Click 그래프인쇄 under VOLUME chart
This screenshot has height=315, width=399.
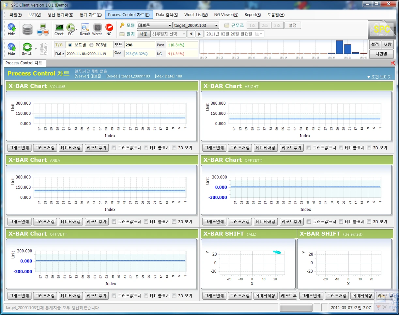click(19, 148)
